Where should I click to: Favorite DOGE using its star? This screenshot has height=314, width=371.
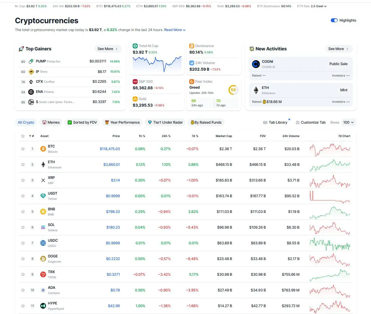tap(23, 259)
